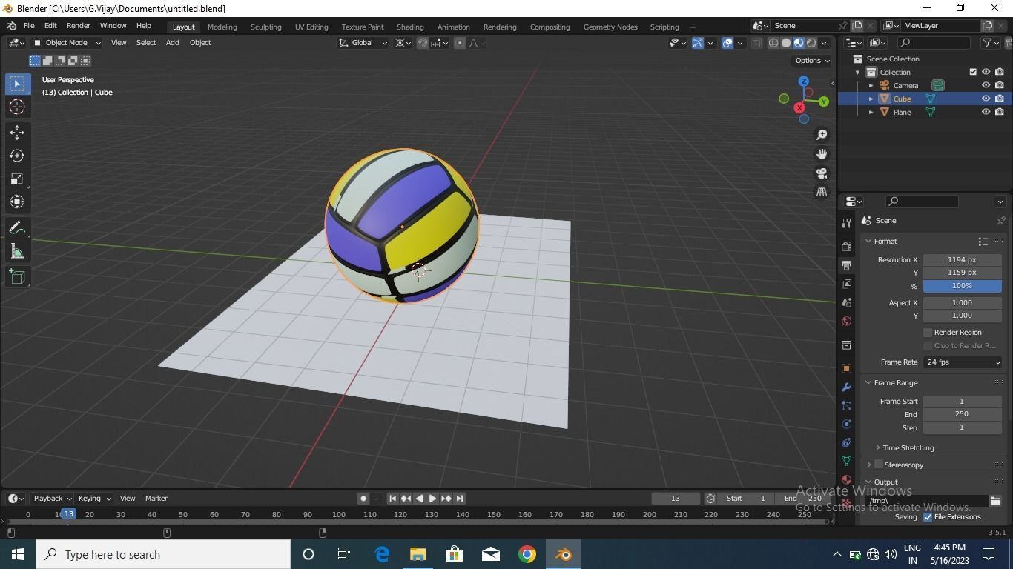Play animation forward in timeline
Screen dimensions: 1013x569
pyautogui.click(x=432, y=499)
